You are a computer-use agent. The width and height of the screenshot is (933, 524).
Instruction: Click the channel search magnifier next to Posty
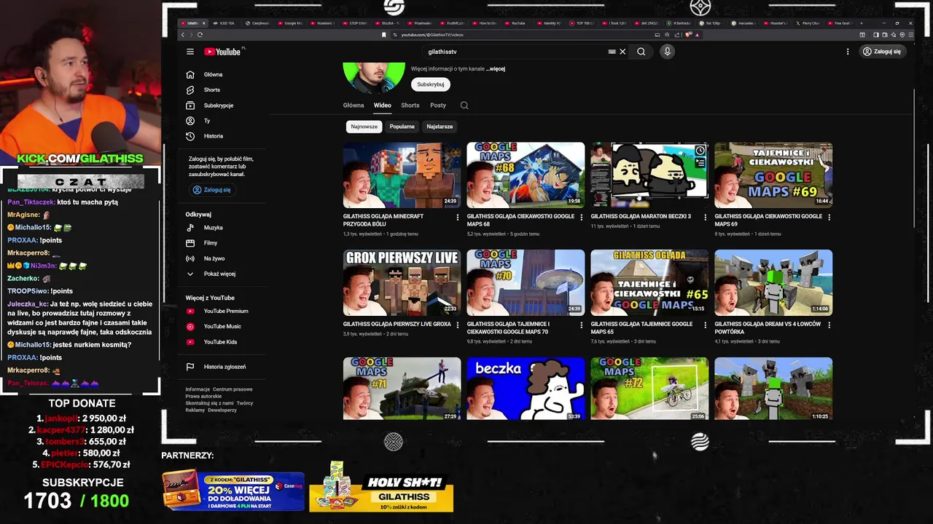464,105
